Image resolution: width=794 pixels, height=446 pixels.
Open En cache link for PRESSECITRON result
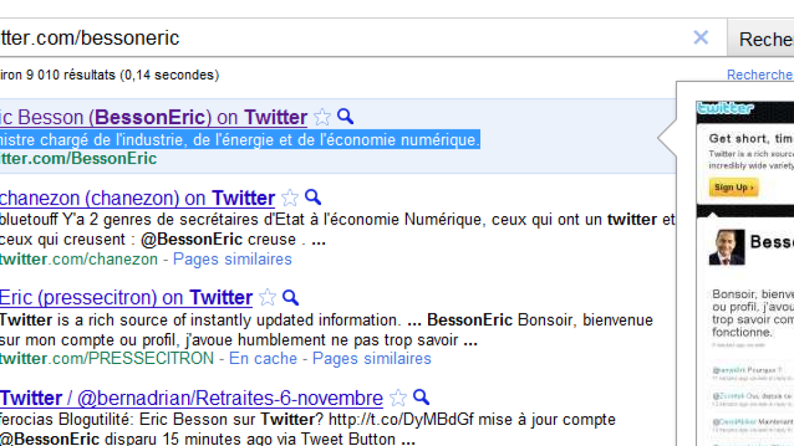[x=263, y=359]
